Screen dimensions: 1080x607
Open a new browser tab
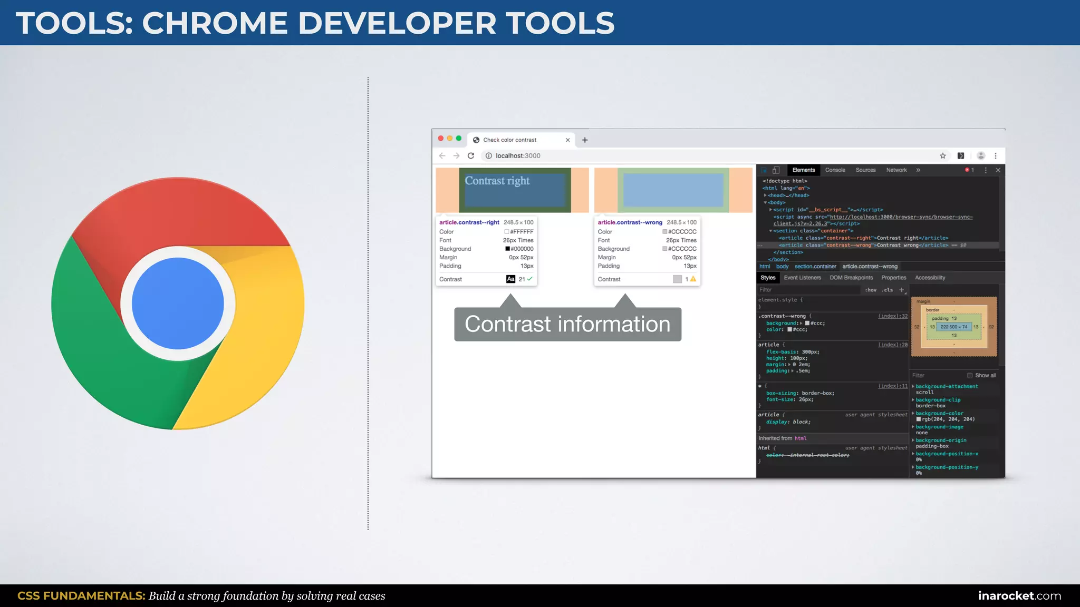pyautogui.click(x=585, y=140)
